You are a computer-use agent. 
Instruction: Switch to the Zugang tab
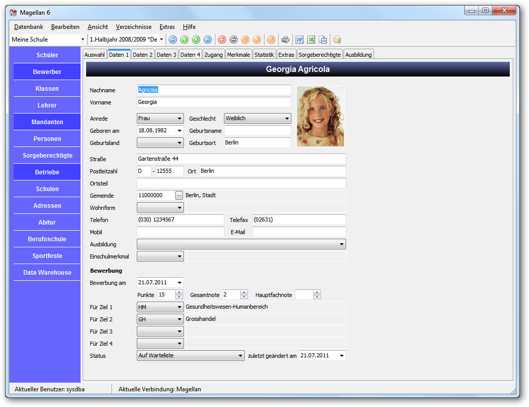pyautogui.click(x=213, y=55)
